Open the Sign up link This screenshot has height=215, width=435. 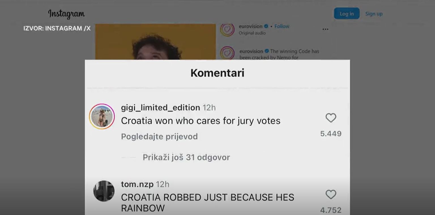pyautogui.click(x=374, y=14)
